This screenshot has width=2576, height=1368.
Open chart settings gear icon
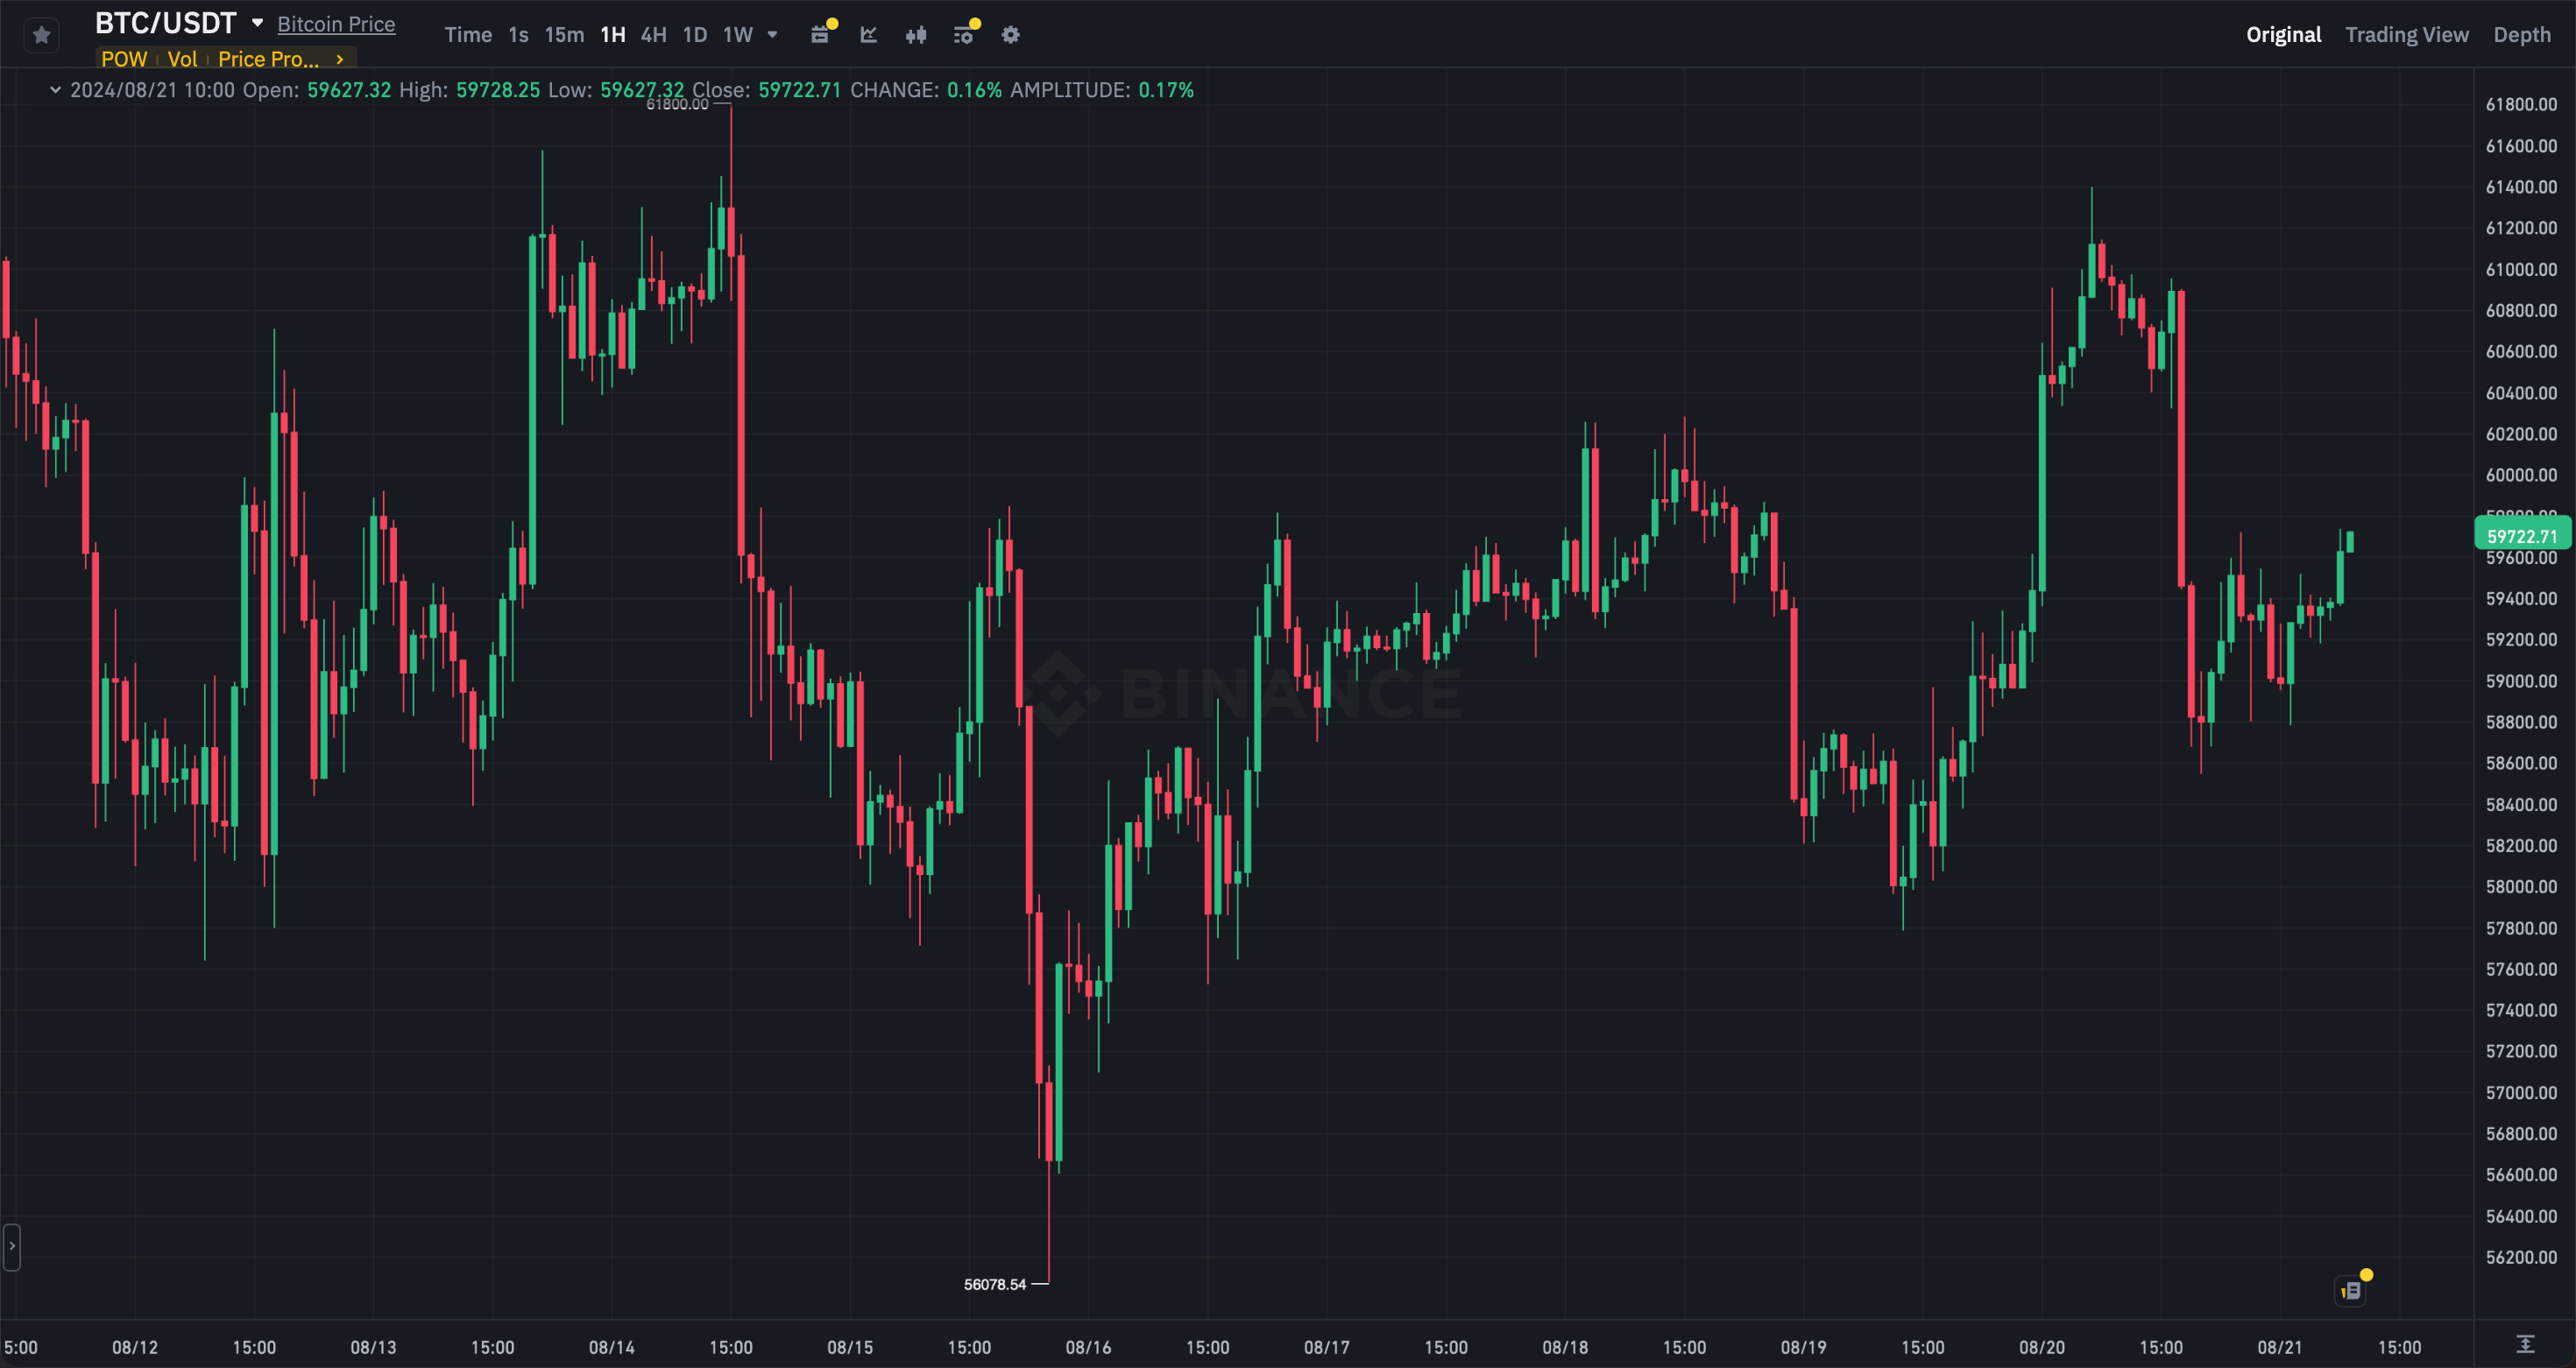(x=1011, y=34)
